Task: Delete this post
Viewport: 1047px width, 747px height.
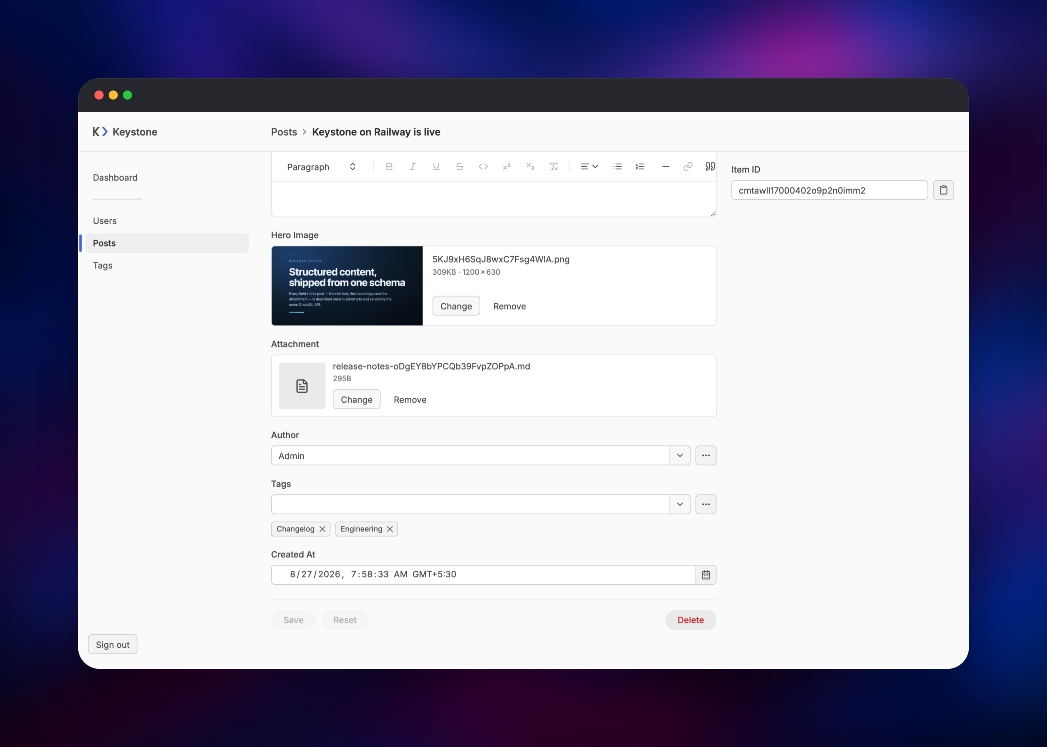Action: (x=690, y=620)
